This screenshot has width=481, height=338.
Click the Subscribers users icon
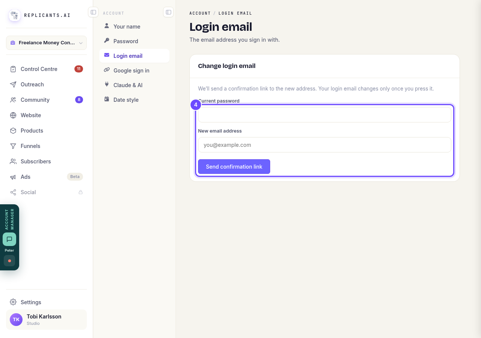[x=13, y=161]
